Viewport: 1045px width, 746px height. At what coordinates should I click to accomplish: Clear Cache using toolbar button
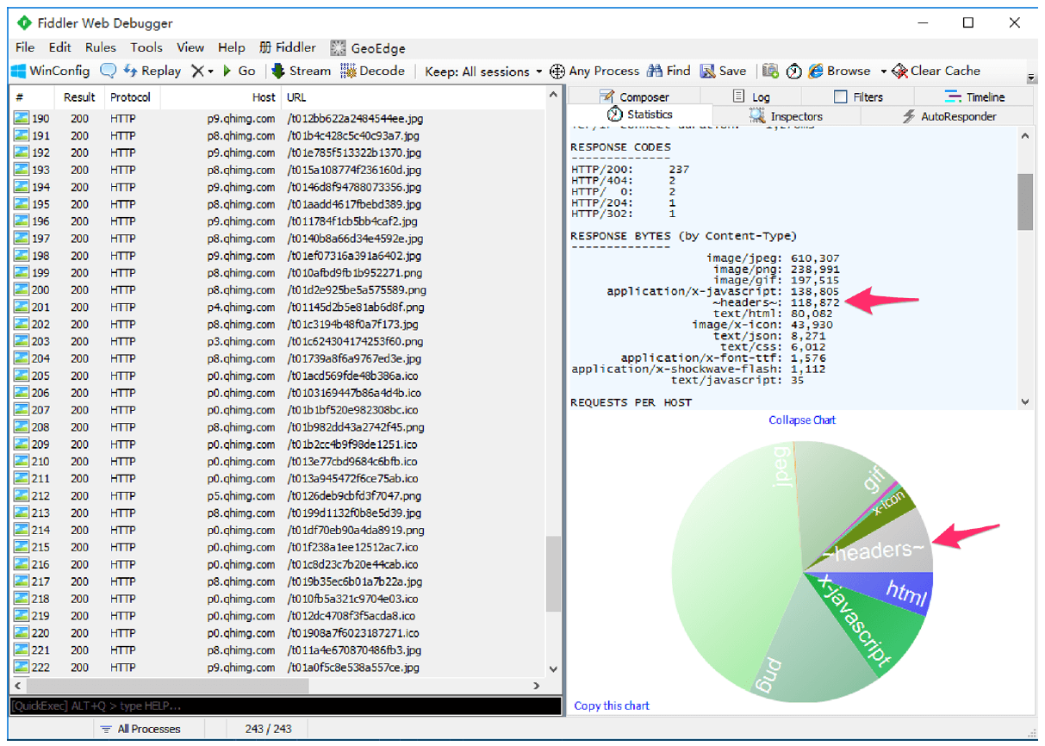pyautogui.click(x=936, y=71)
